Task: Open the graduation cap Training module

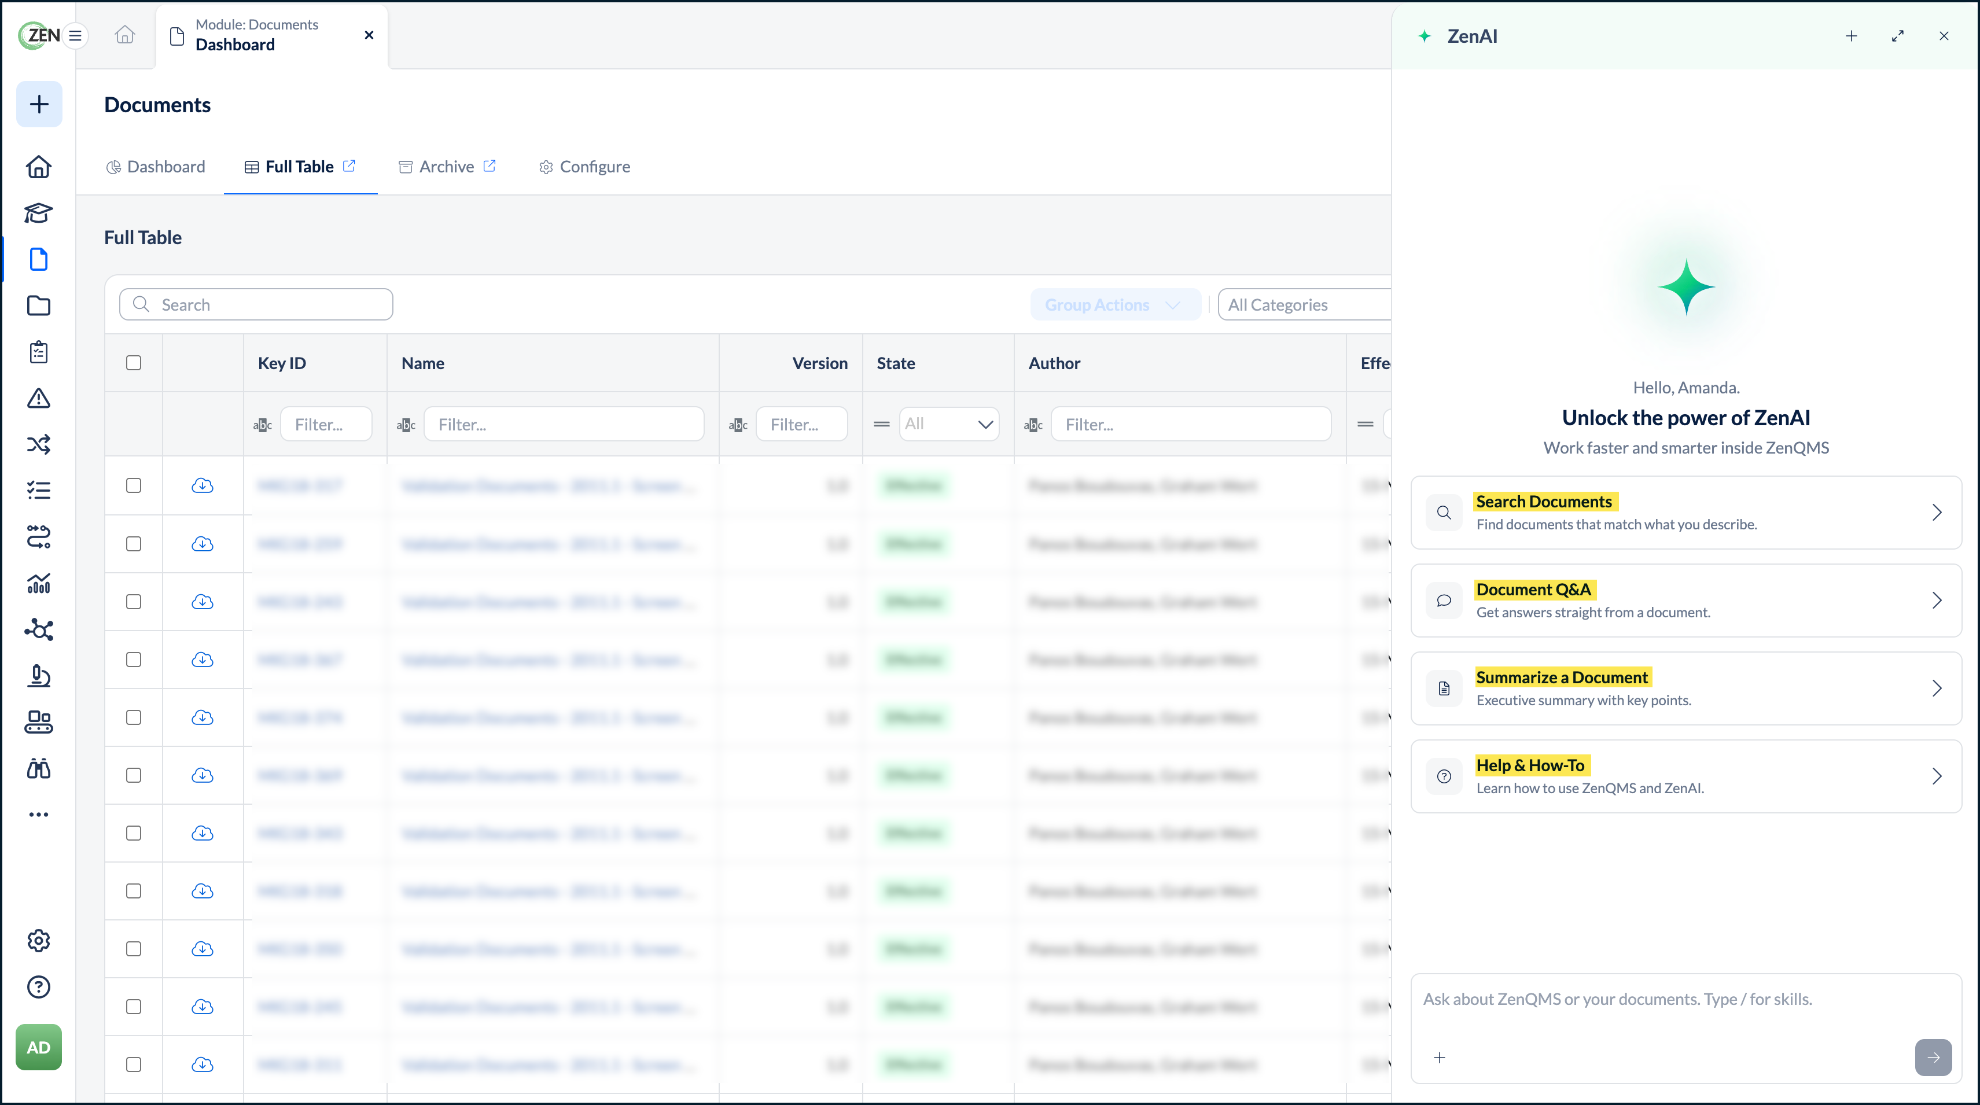Action: (38, 213)
